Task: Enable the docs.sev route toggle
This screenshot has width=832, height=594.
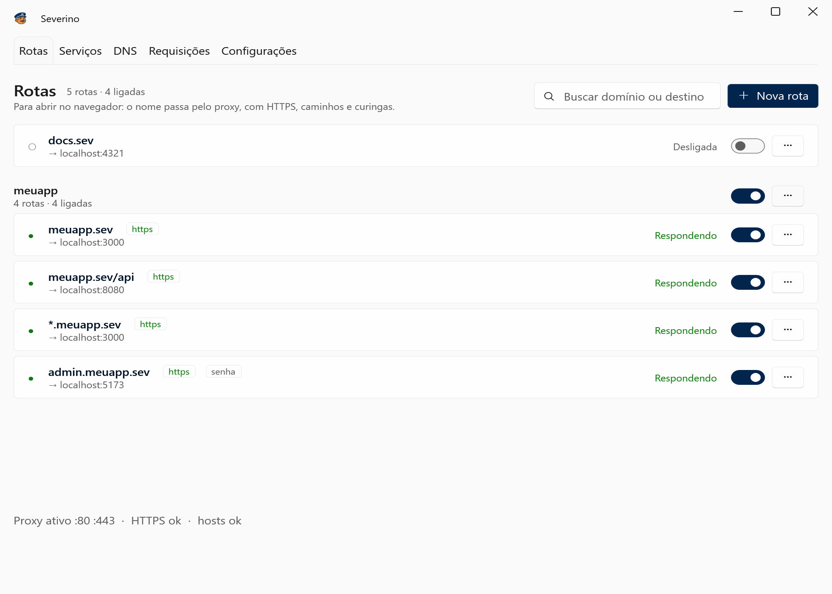Action: pyautogui.click(x=748, y=146)
